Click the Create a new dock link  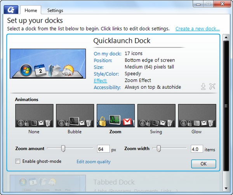(x=197, y=29)
